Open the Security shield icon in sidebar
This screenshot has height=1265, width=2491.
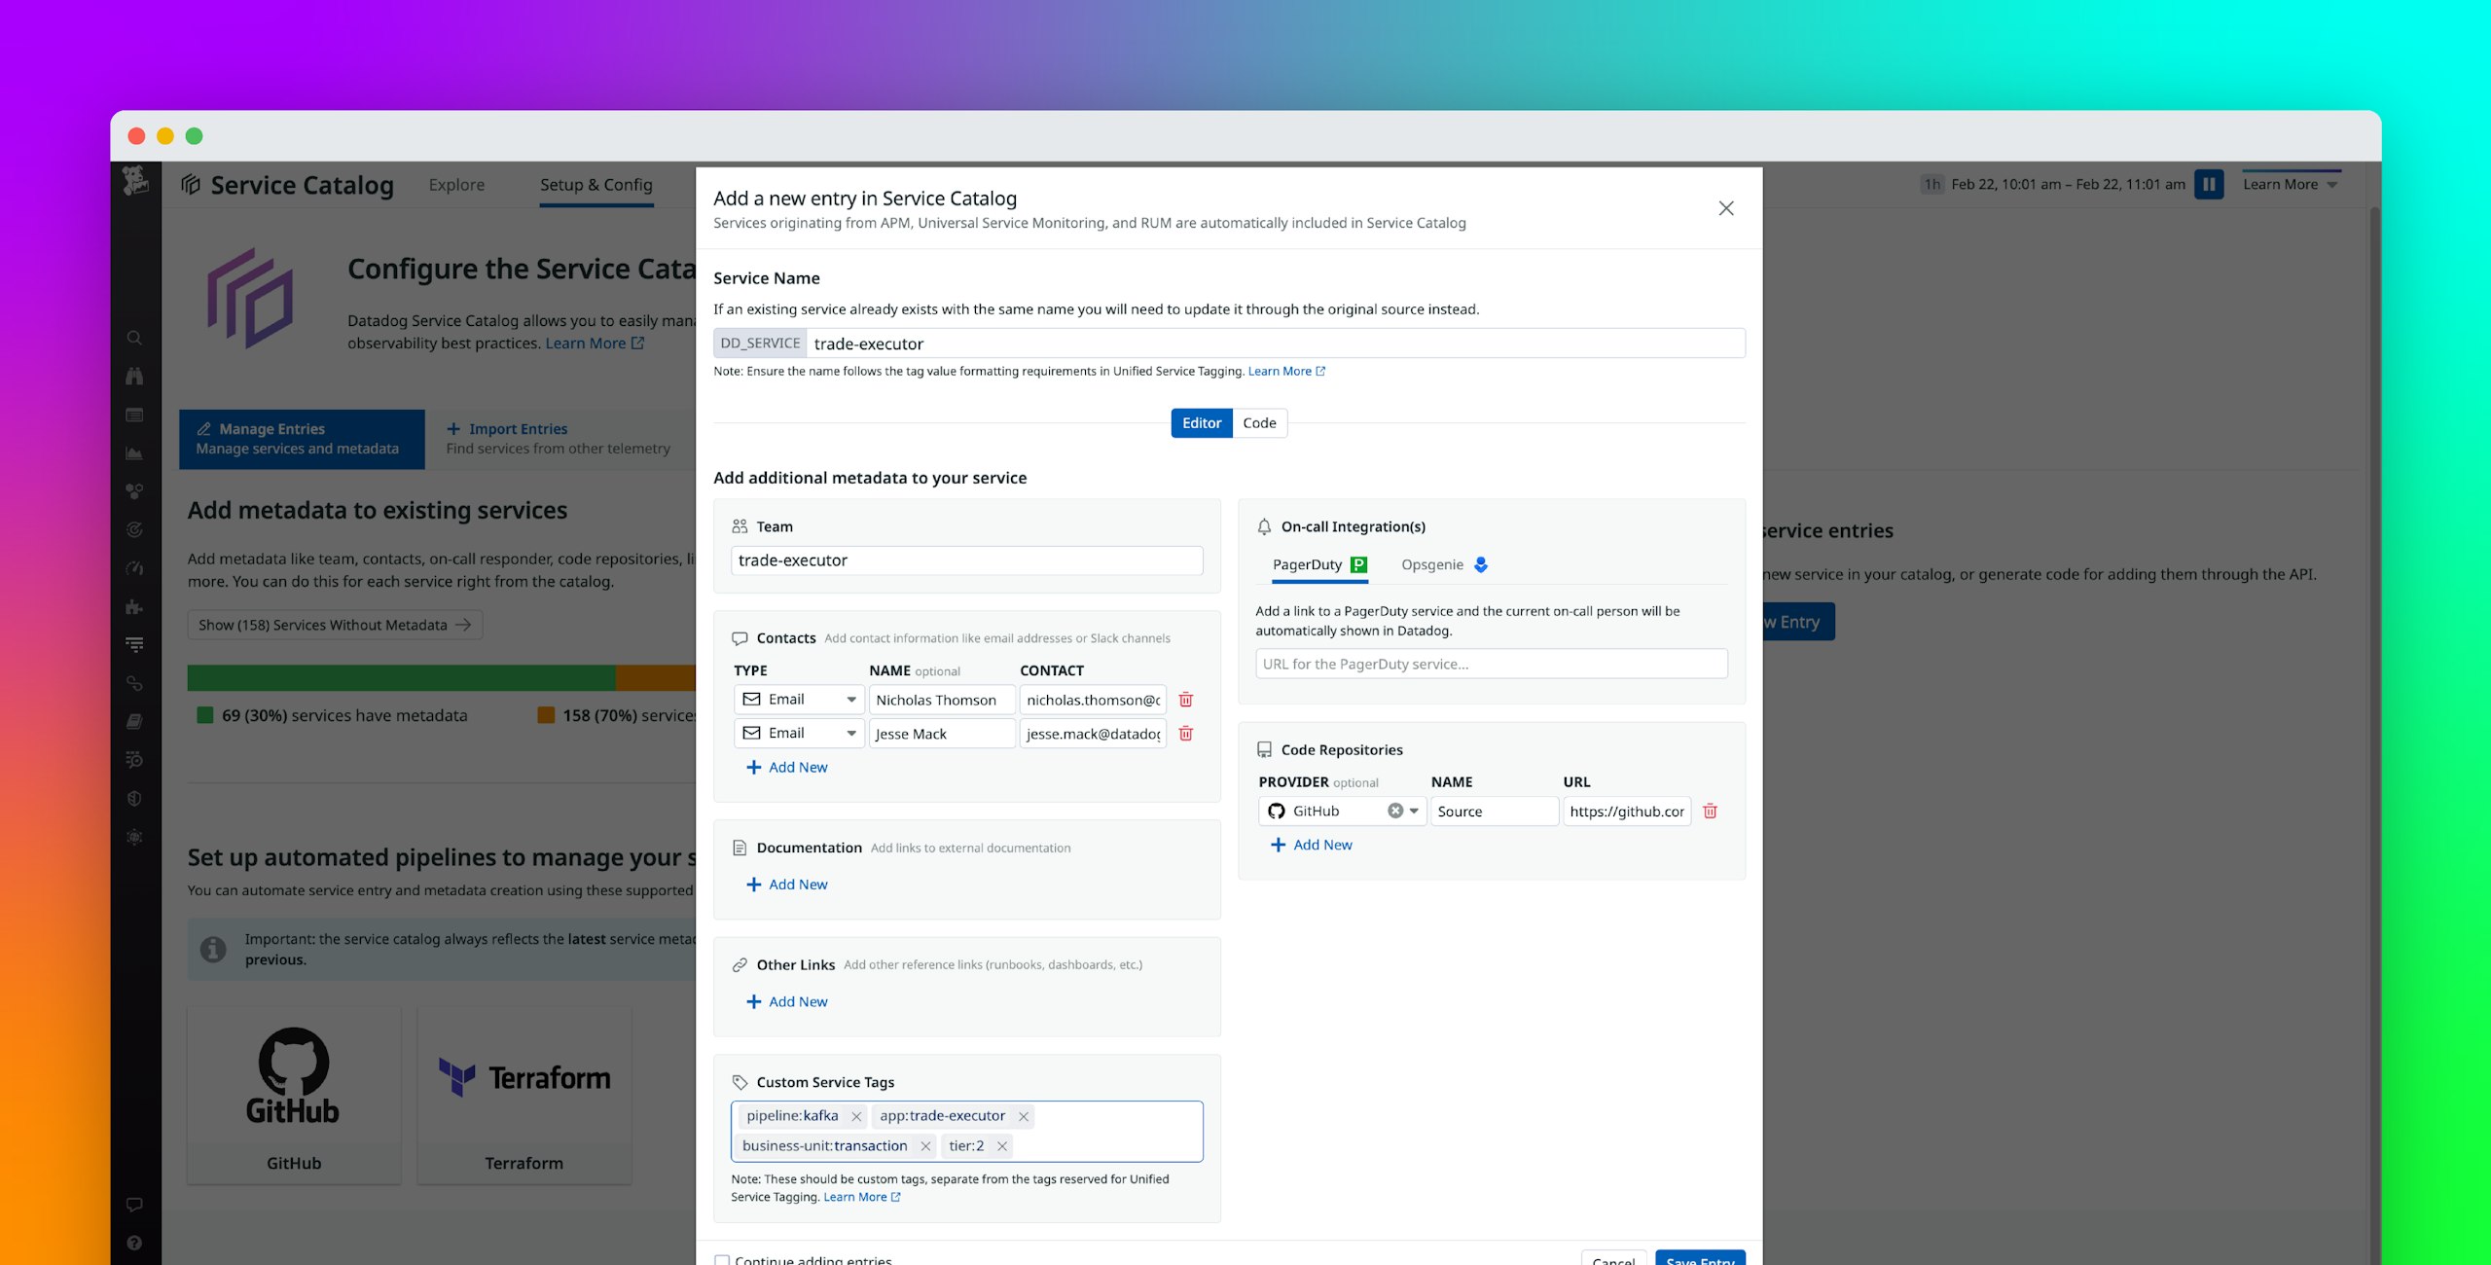(135, 798)
